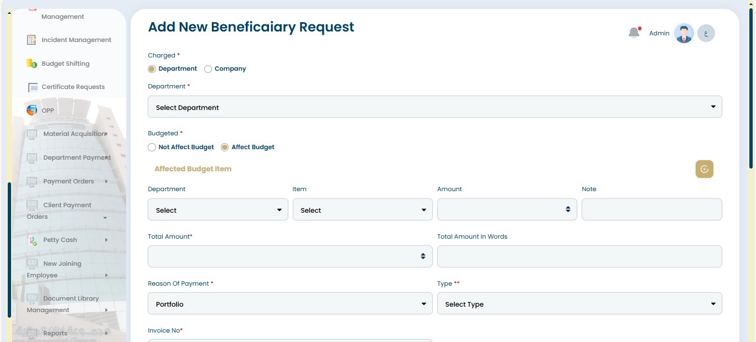Screen dimensions: 756x342
Task: Select the Department charged radio button
Action: coord(152,69)
